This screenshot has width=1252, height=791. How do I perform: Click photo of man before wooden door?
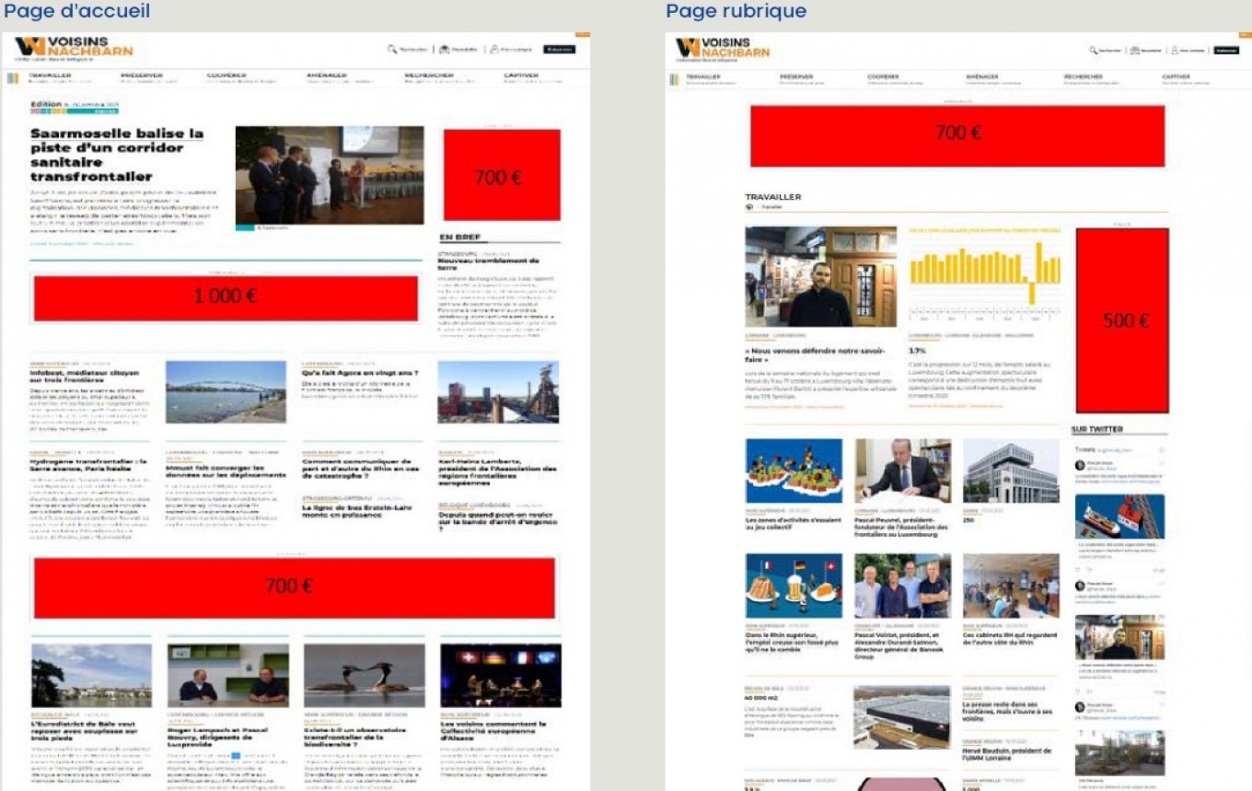[821, 277]
